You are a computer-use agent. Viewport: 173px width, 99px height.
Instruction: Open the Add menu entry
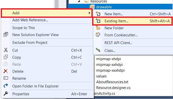point(46,13)
